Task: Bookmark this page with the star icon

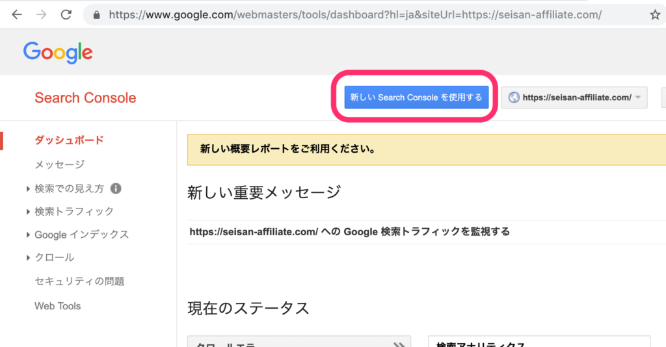Action: point(654,14)
